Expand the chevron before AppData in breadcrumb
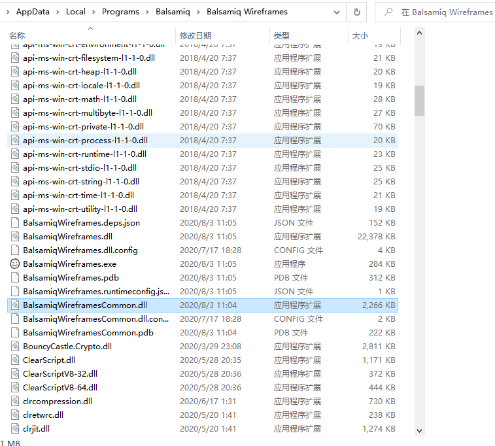Viewport: 495px width, 446px height. (x=8, y=12)
